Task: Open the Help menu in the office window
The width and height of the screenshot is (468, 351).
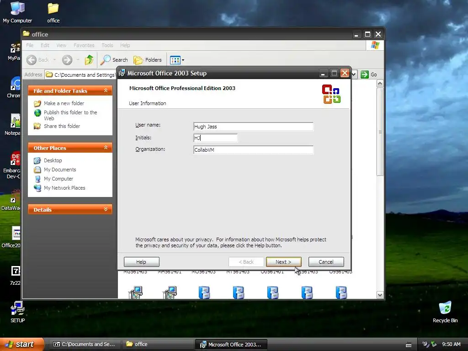Action: [125, 45]
